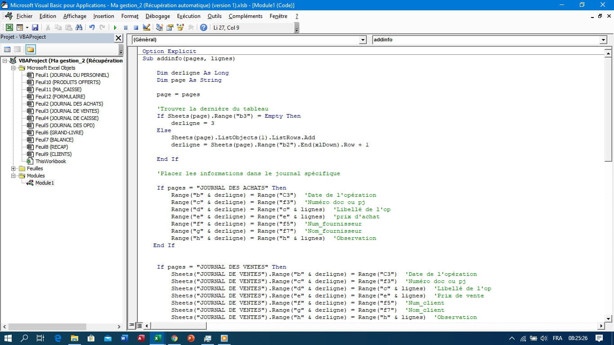Open the Object Browser icon

180,27
